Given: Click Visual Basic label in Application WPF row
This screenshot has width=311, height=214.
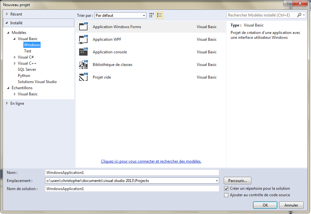Looking at the screenshot, I should click(207, 39).
